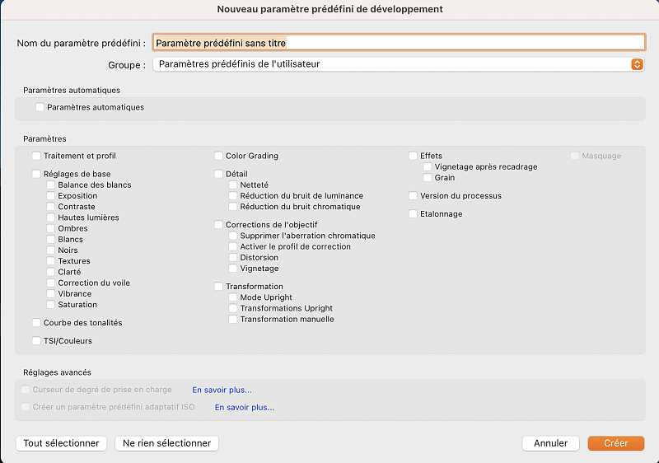Select the Corrections de l'objectif checkbox
The width and height of the screenshot is (659, 463).
tap(218, 225)
